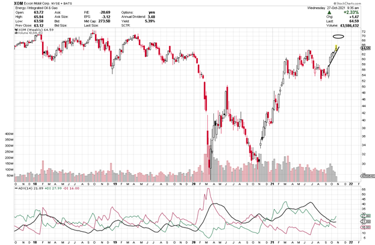Select the +2.33% percent change
This screenshot has width=375, height=245.
(x=351, y=13)
